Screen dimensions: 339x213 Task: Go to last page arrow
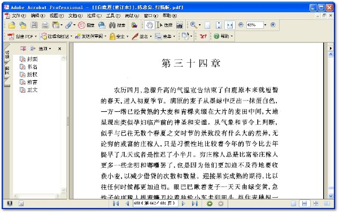coord(195,203)
